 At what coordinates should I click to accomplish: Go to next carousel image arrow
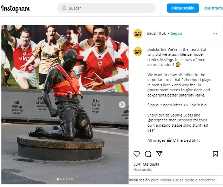coord(122,105)
